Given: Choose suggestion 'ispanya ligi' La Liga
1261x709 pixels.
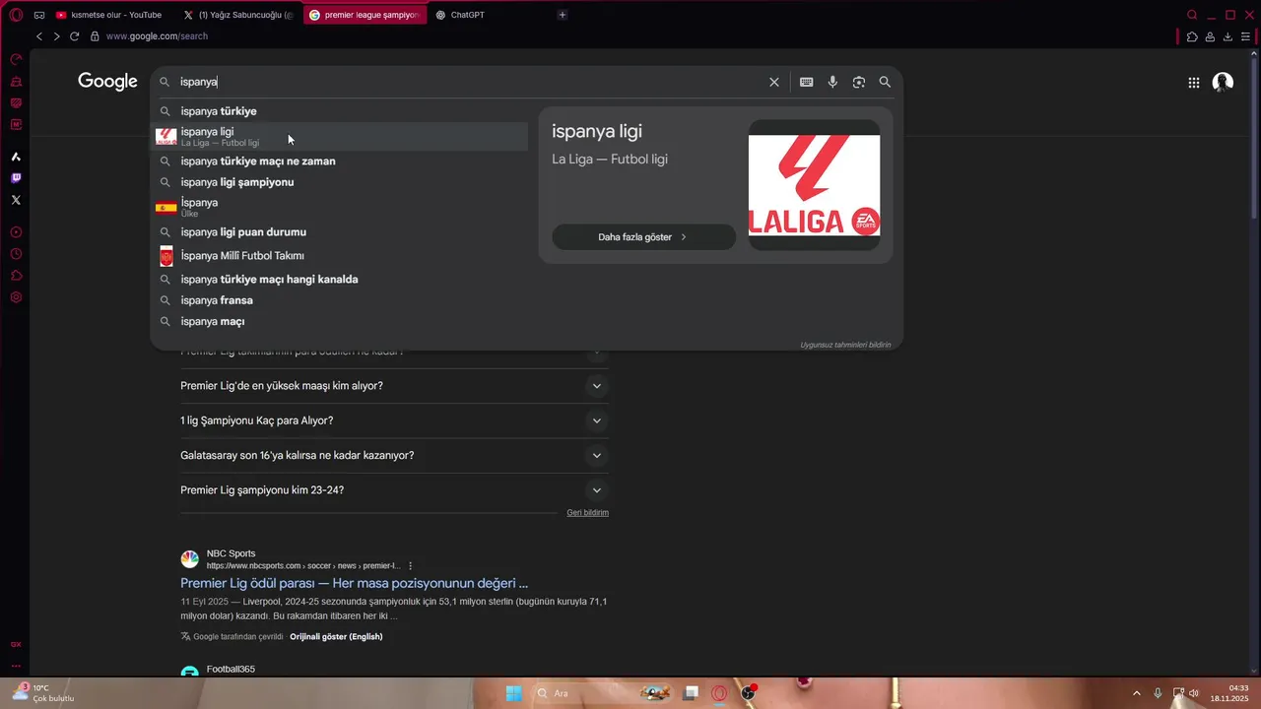Looking at the screenshot, I should click(341, 136).
